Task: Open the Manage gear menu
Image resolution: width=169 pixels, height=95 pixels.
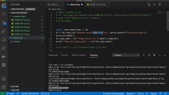Action: 3,87
